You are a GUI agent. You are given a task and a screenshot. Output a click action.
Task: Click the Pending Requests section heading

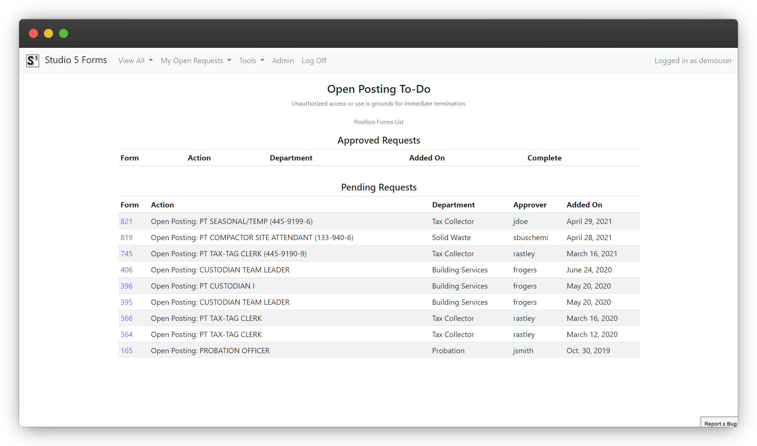(378, 187)
